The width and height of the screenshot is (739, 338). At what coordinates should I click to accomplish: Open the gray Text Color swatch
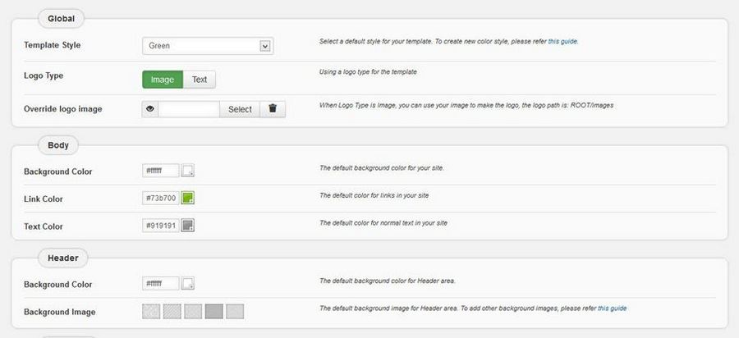188,226
